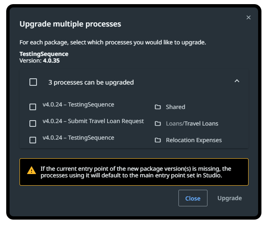Toggle the select-all processes checkbox
Image resolution: width=266 pixels, height=225 pixels.
(33, 82)
